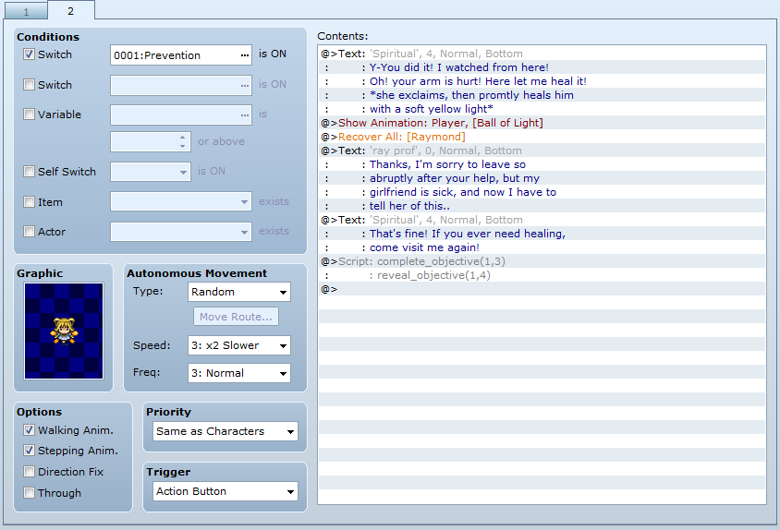Select line 'with a soft yellow light*'

(x=542, y=109)
